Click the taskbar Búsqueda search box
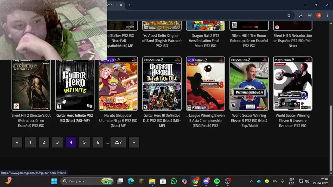 (88, 181)
